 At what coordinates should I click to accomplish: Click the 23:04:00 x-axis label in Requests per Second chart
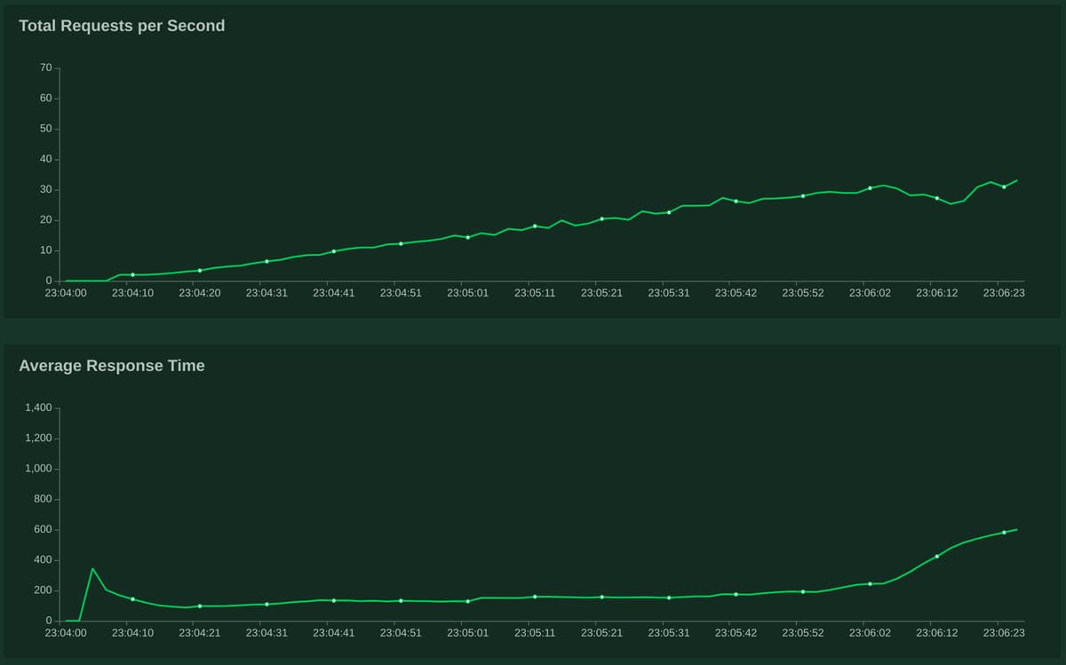66,293
